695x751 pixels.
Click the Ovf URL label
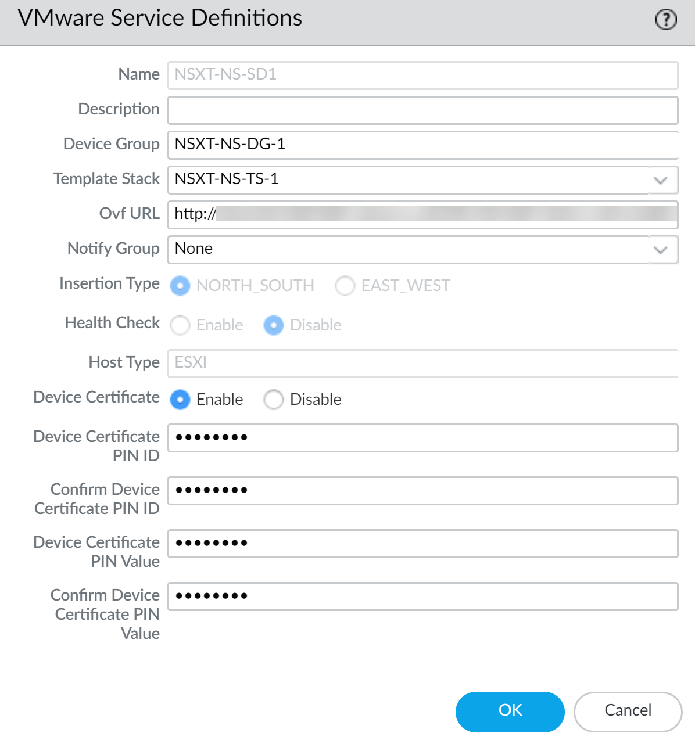click(x=129, y=214)
